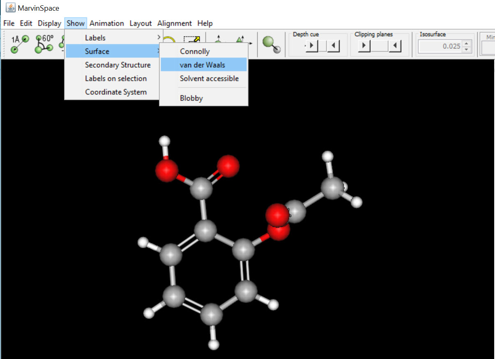Click the Depth cue right-arrow button

click(x=311, y=46)
